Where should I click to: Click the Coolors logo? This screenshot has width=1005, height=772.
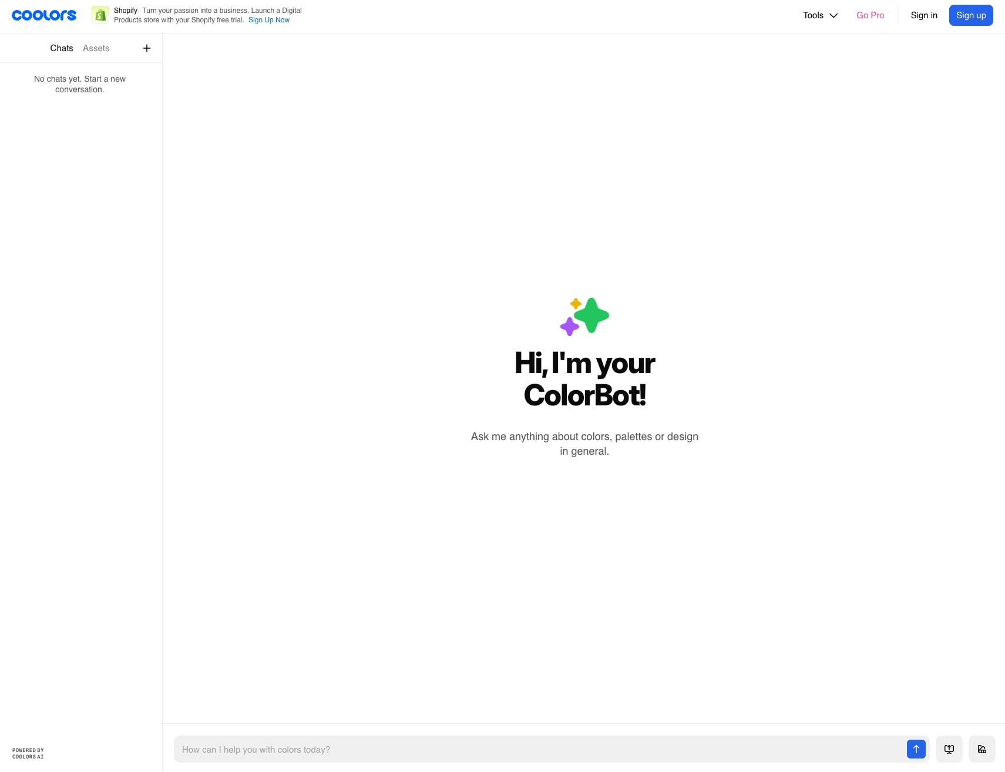pos(44,15)
